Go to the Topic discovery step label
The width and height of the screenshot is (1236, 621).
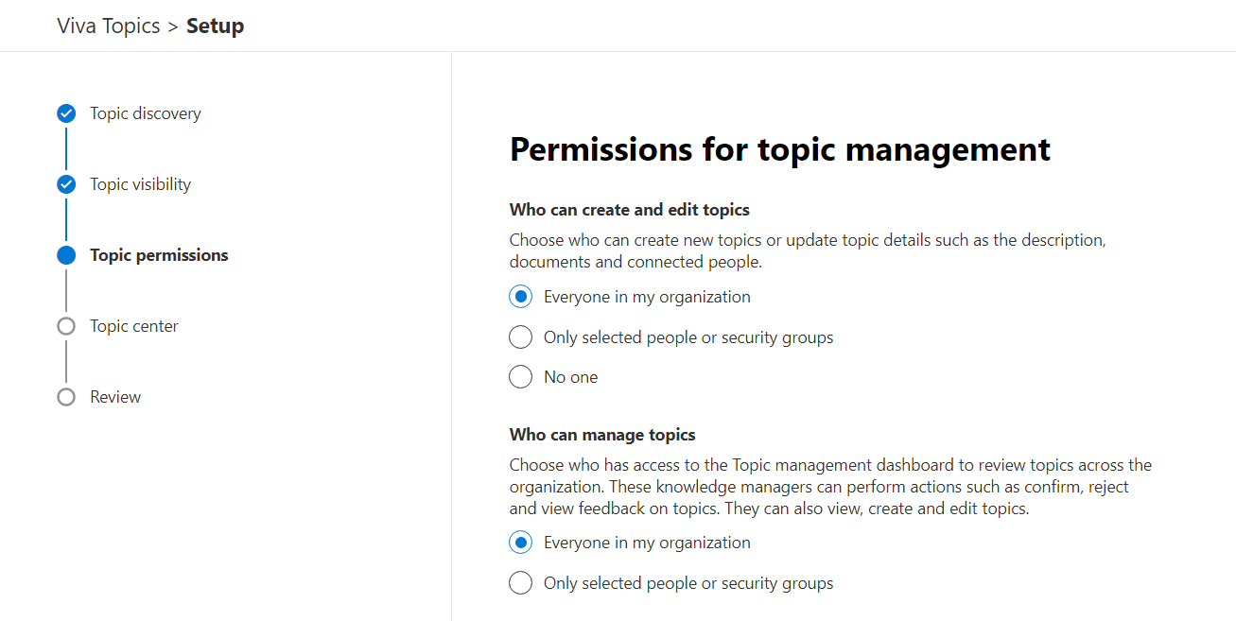(146, 113)
